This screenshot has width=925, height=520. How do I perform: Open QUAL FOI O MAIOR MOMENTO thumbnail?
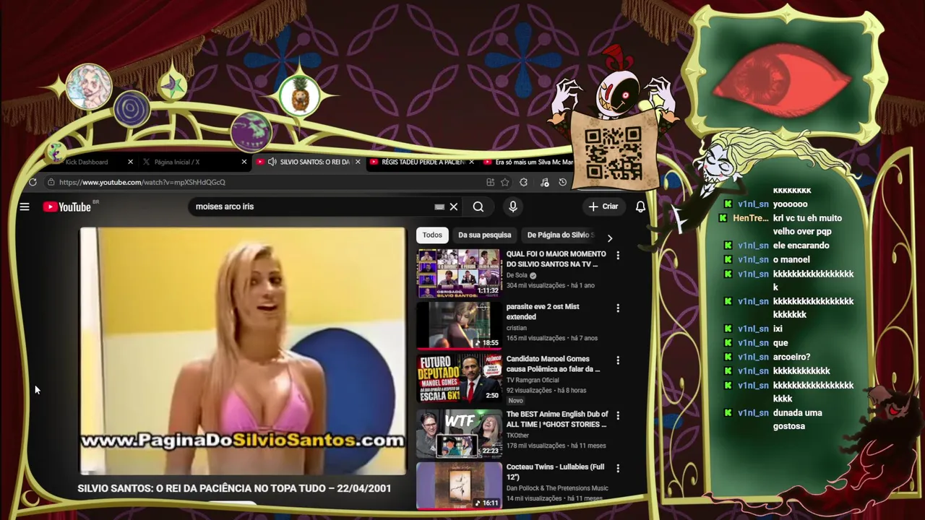click(x=459, y=274)
